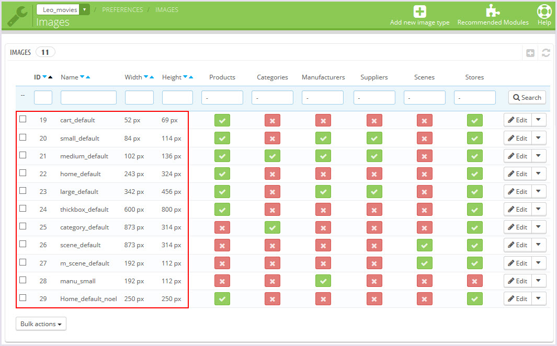Open the Help lifebuoy icon

[544, 11]
